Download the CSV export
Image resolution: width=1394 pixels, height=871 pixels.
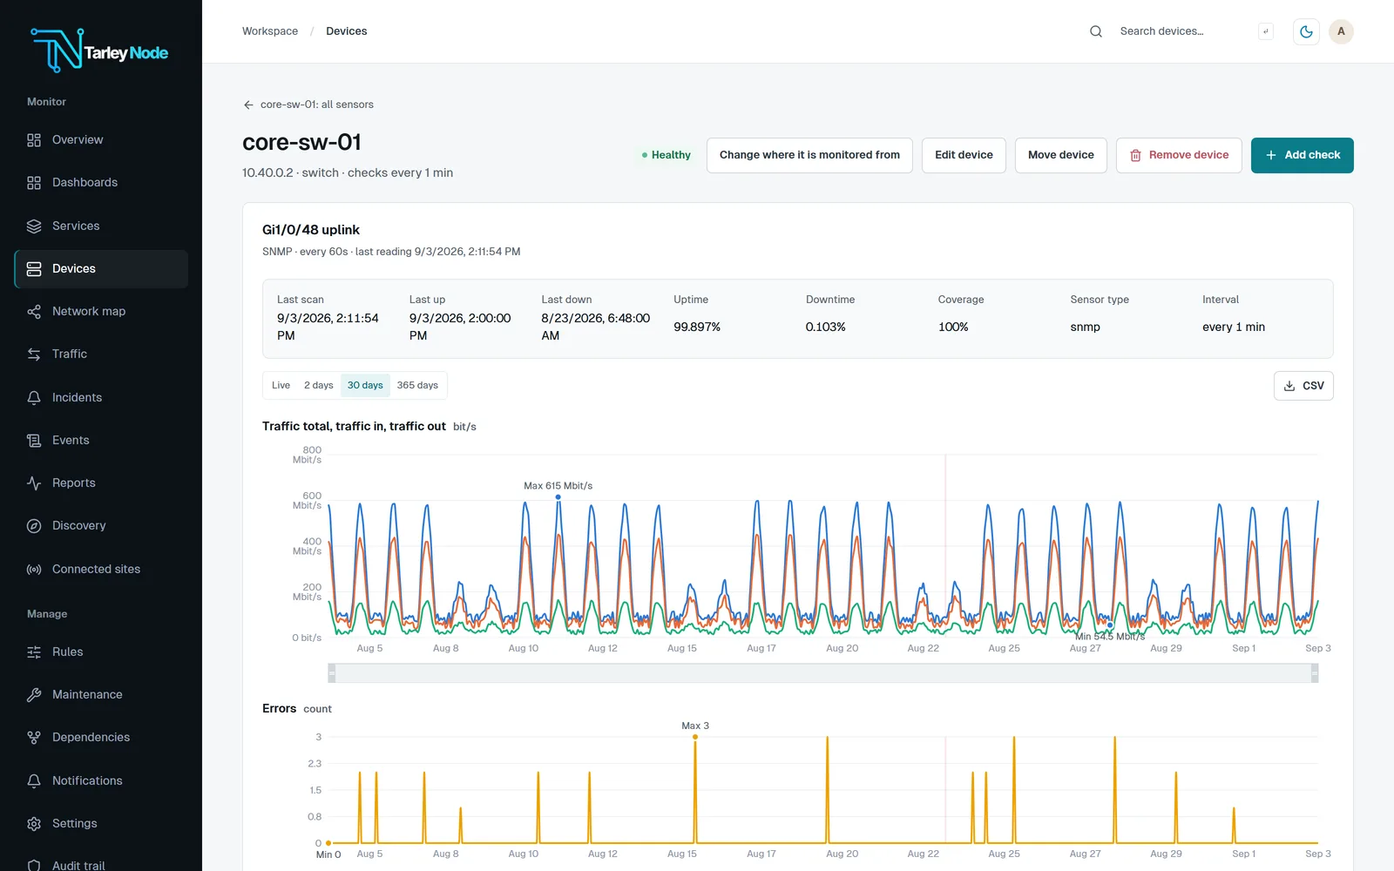point(1303,386)
